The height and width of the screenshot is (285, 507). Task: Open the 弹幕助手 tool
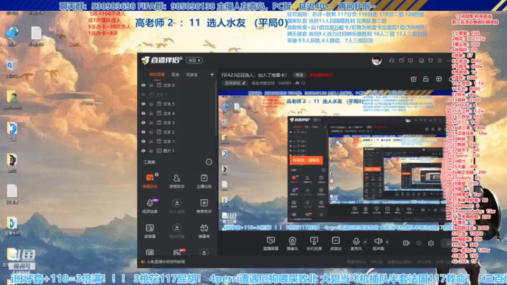click(150, 180)
